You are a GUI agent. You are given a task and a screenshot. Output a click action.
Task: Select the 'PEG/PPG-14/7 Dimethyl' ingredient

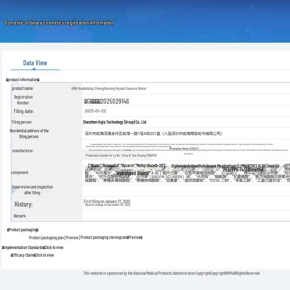pyautogui.click(x=243, y=170)
